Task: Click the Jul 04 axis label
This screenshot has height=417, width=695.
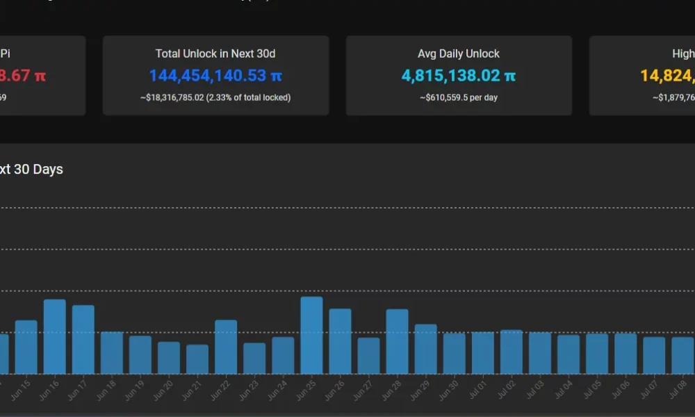Action: click(563, 391)
